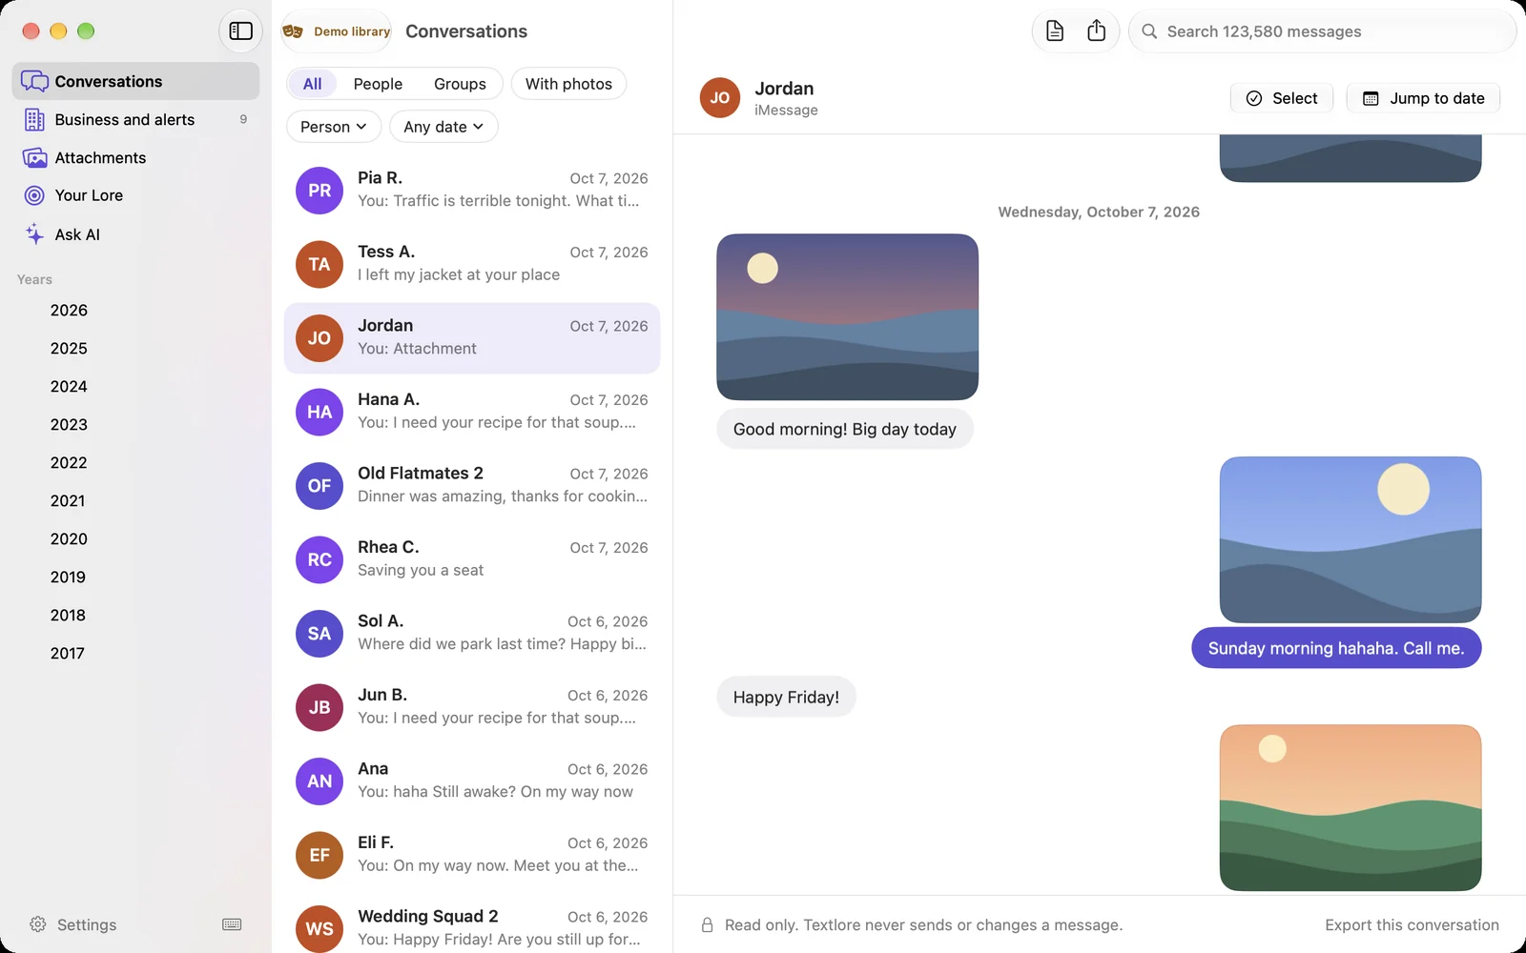Select the All filter segment
Image resolution: width=1526 pixels, height=953 pixels.
pos(312,84)
